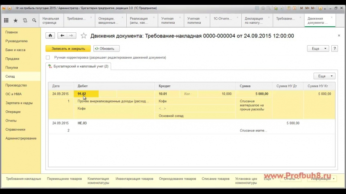Open Оприходование товаров link
346x194 pixels.
click(x=177, y=179)
